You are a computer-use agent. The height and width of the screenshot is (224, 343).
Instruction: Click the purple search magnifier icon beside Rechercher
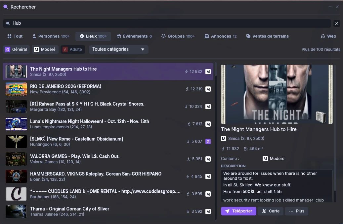6,7
